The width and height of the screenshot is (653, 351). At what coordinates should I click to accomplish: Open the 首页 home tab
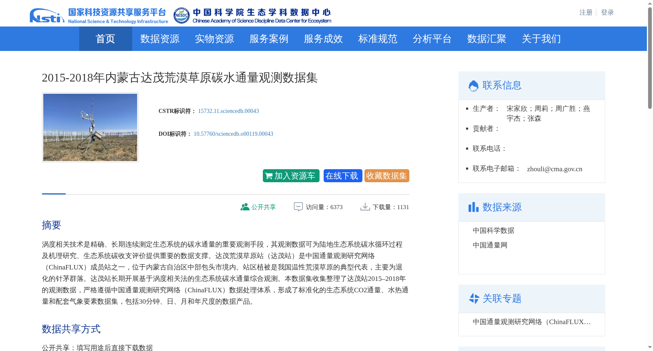tap(106, 39)
